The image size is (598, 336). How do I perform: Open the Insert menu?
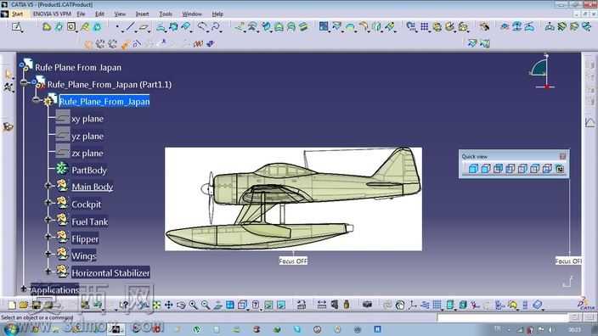tap(142, 14)
